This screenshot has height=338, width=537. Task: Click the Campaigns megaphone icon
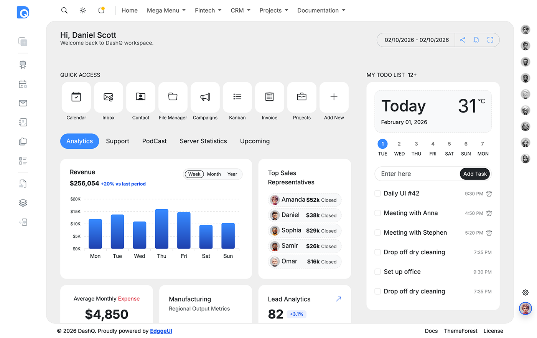point(205,97)
